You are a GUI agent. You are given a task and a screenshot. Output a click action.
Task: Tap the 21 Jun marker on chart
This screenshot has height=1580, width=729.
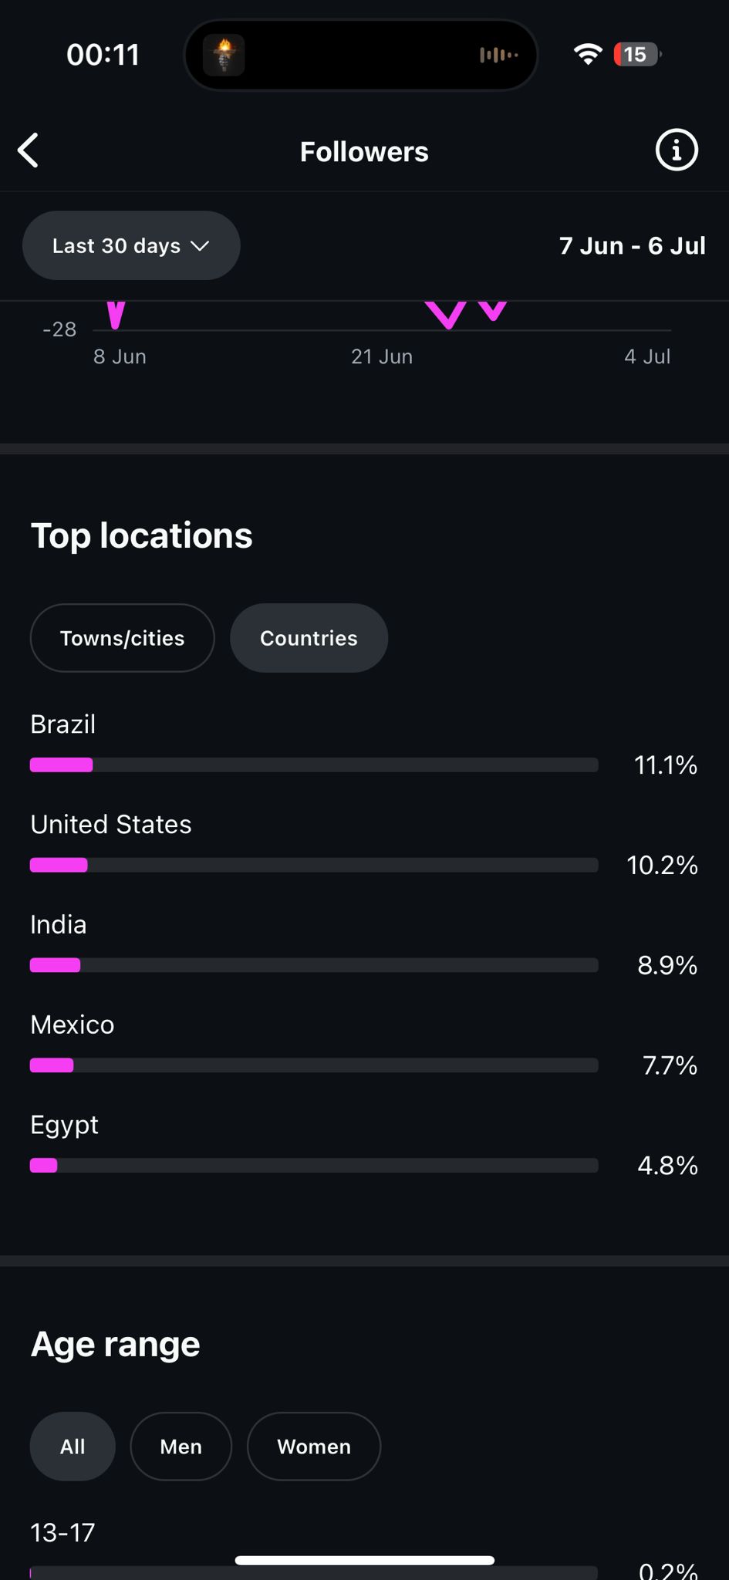382,356
